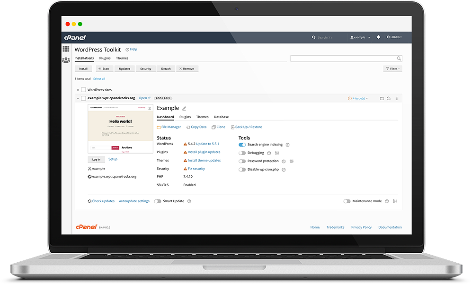
Task: Open Debugging settings sliders icon
Action: [x=277, y=153]
